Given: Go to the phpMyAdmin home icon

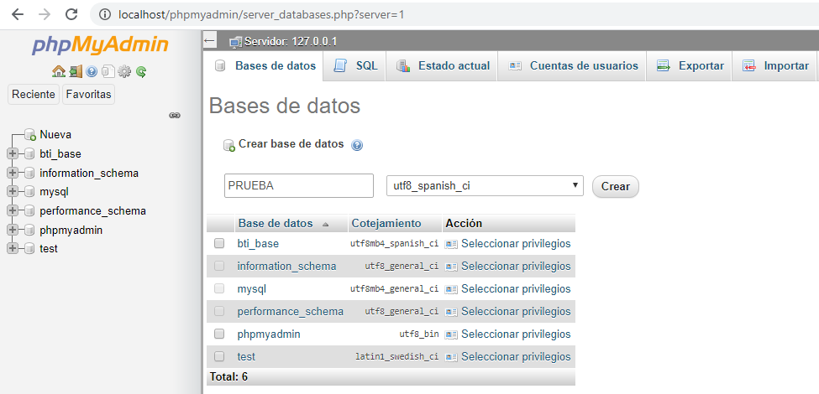Looking at the screenshot, I should [58, 71].
